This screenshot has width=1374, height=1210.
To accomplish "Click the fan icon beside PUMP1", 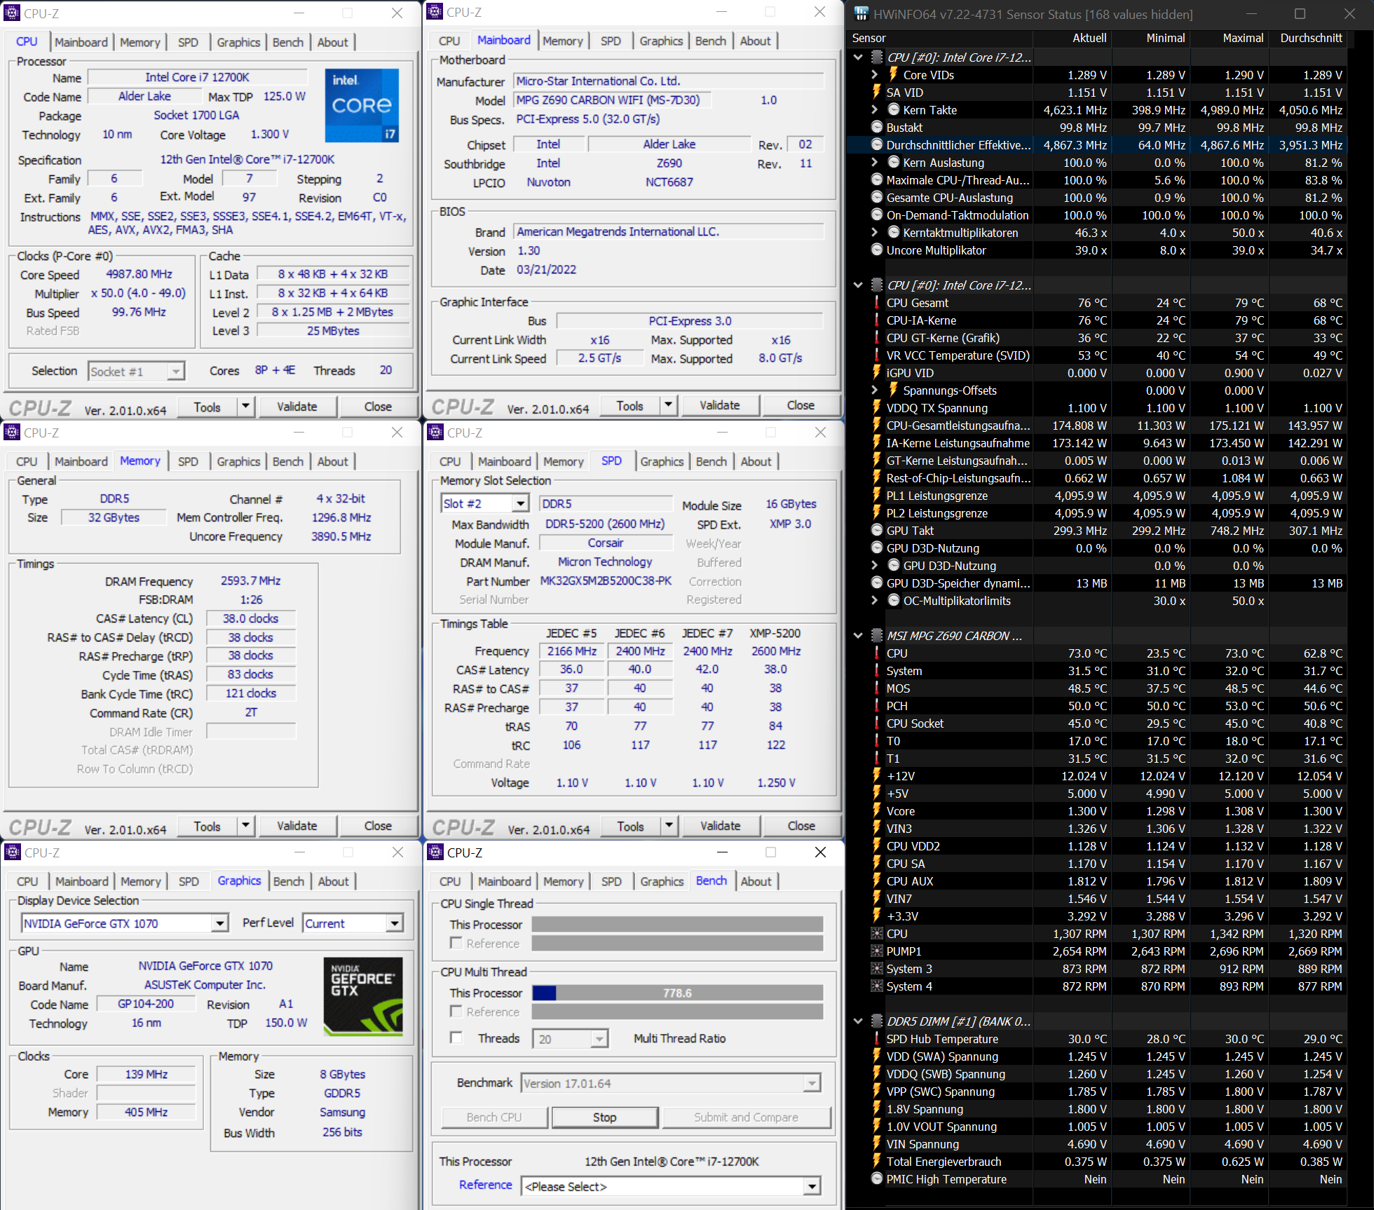I will click(x=876, y=951).
